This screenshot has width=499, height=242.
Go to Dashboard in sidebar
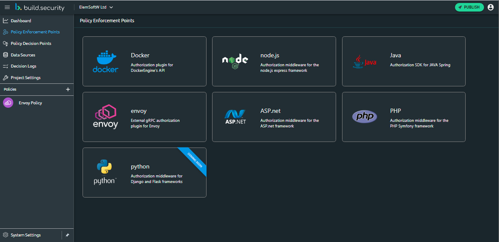21,21
